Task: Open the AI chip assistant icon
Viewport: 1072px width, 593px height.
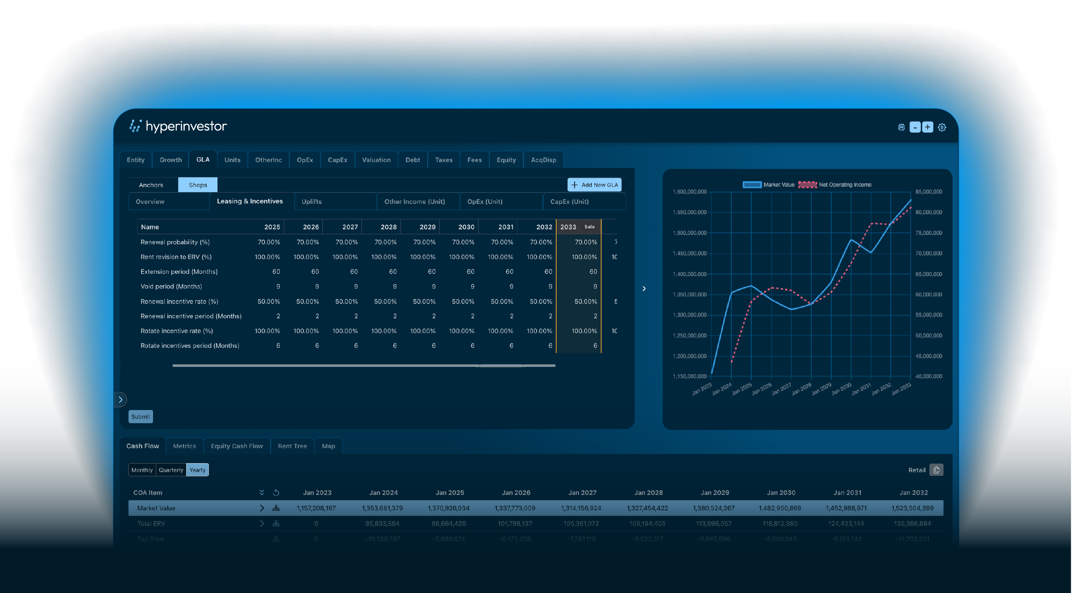Action: click(x=901, y=127)
